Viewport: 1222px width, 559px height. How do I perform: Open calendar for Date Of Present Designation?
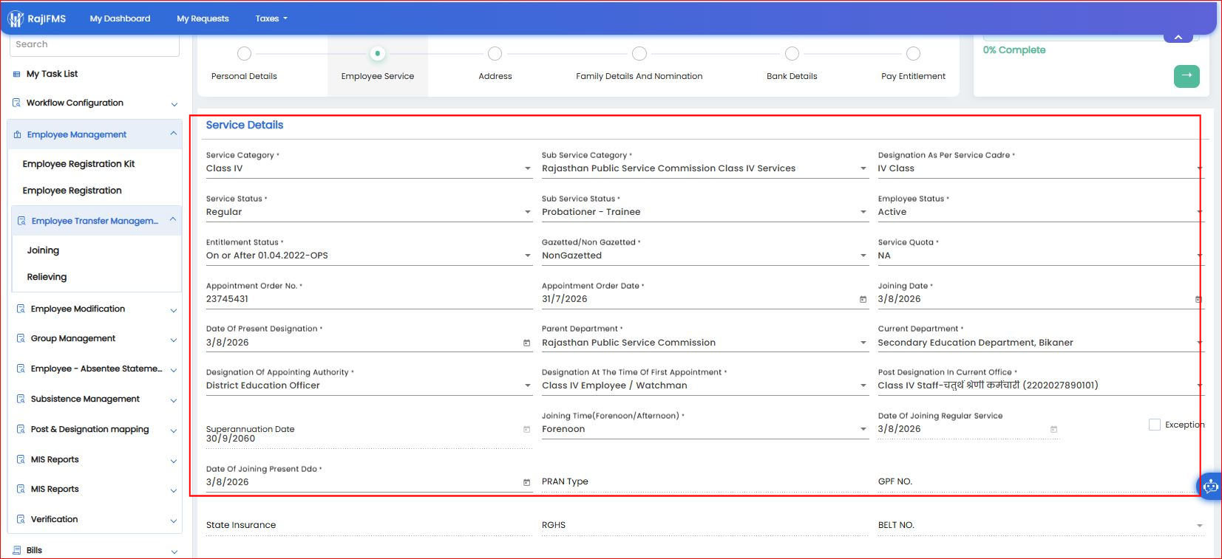pyautogui.click(x=526, y=343)
